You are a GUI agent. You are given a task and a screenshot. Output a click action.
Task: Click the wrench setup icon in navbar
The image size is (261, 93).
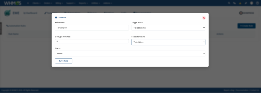point(246,3)
